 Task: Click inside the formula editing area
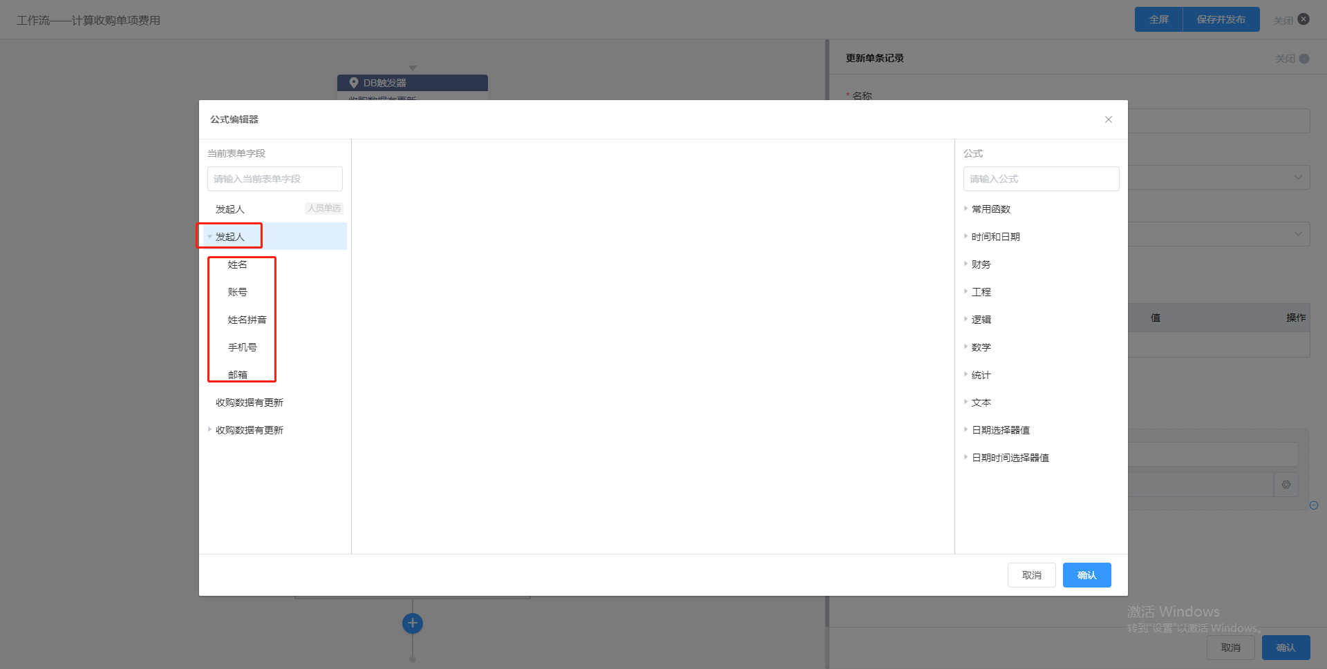pyautogui.click(x=653, y=347)
